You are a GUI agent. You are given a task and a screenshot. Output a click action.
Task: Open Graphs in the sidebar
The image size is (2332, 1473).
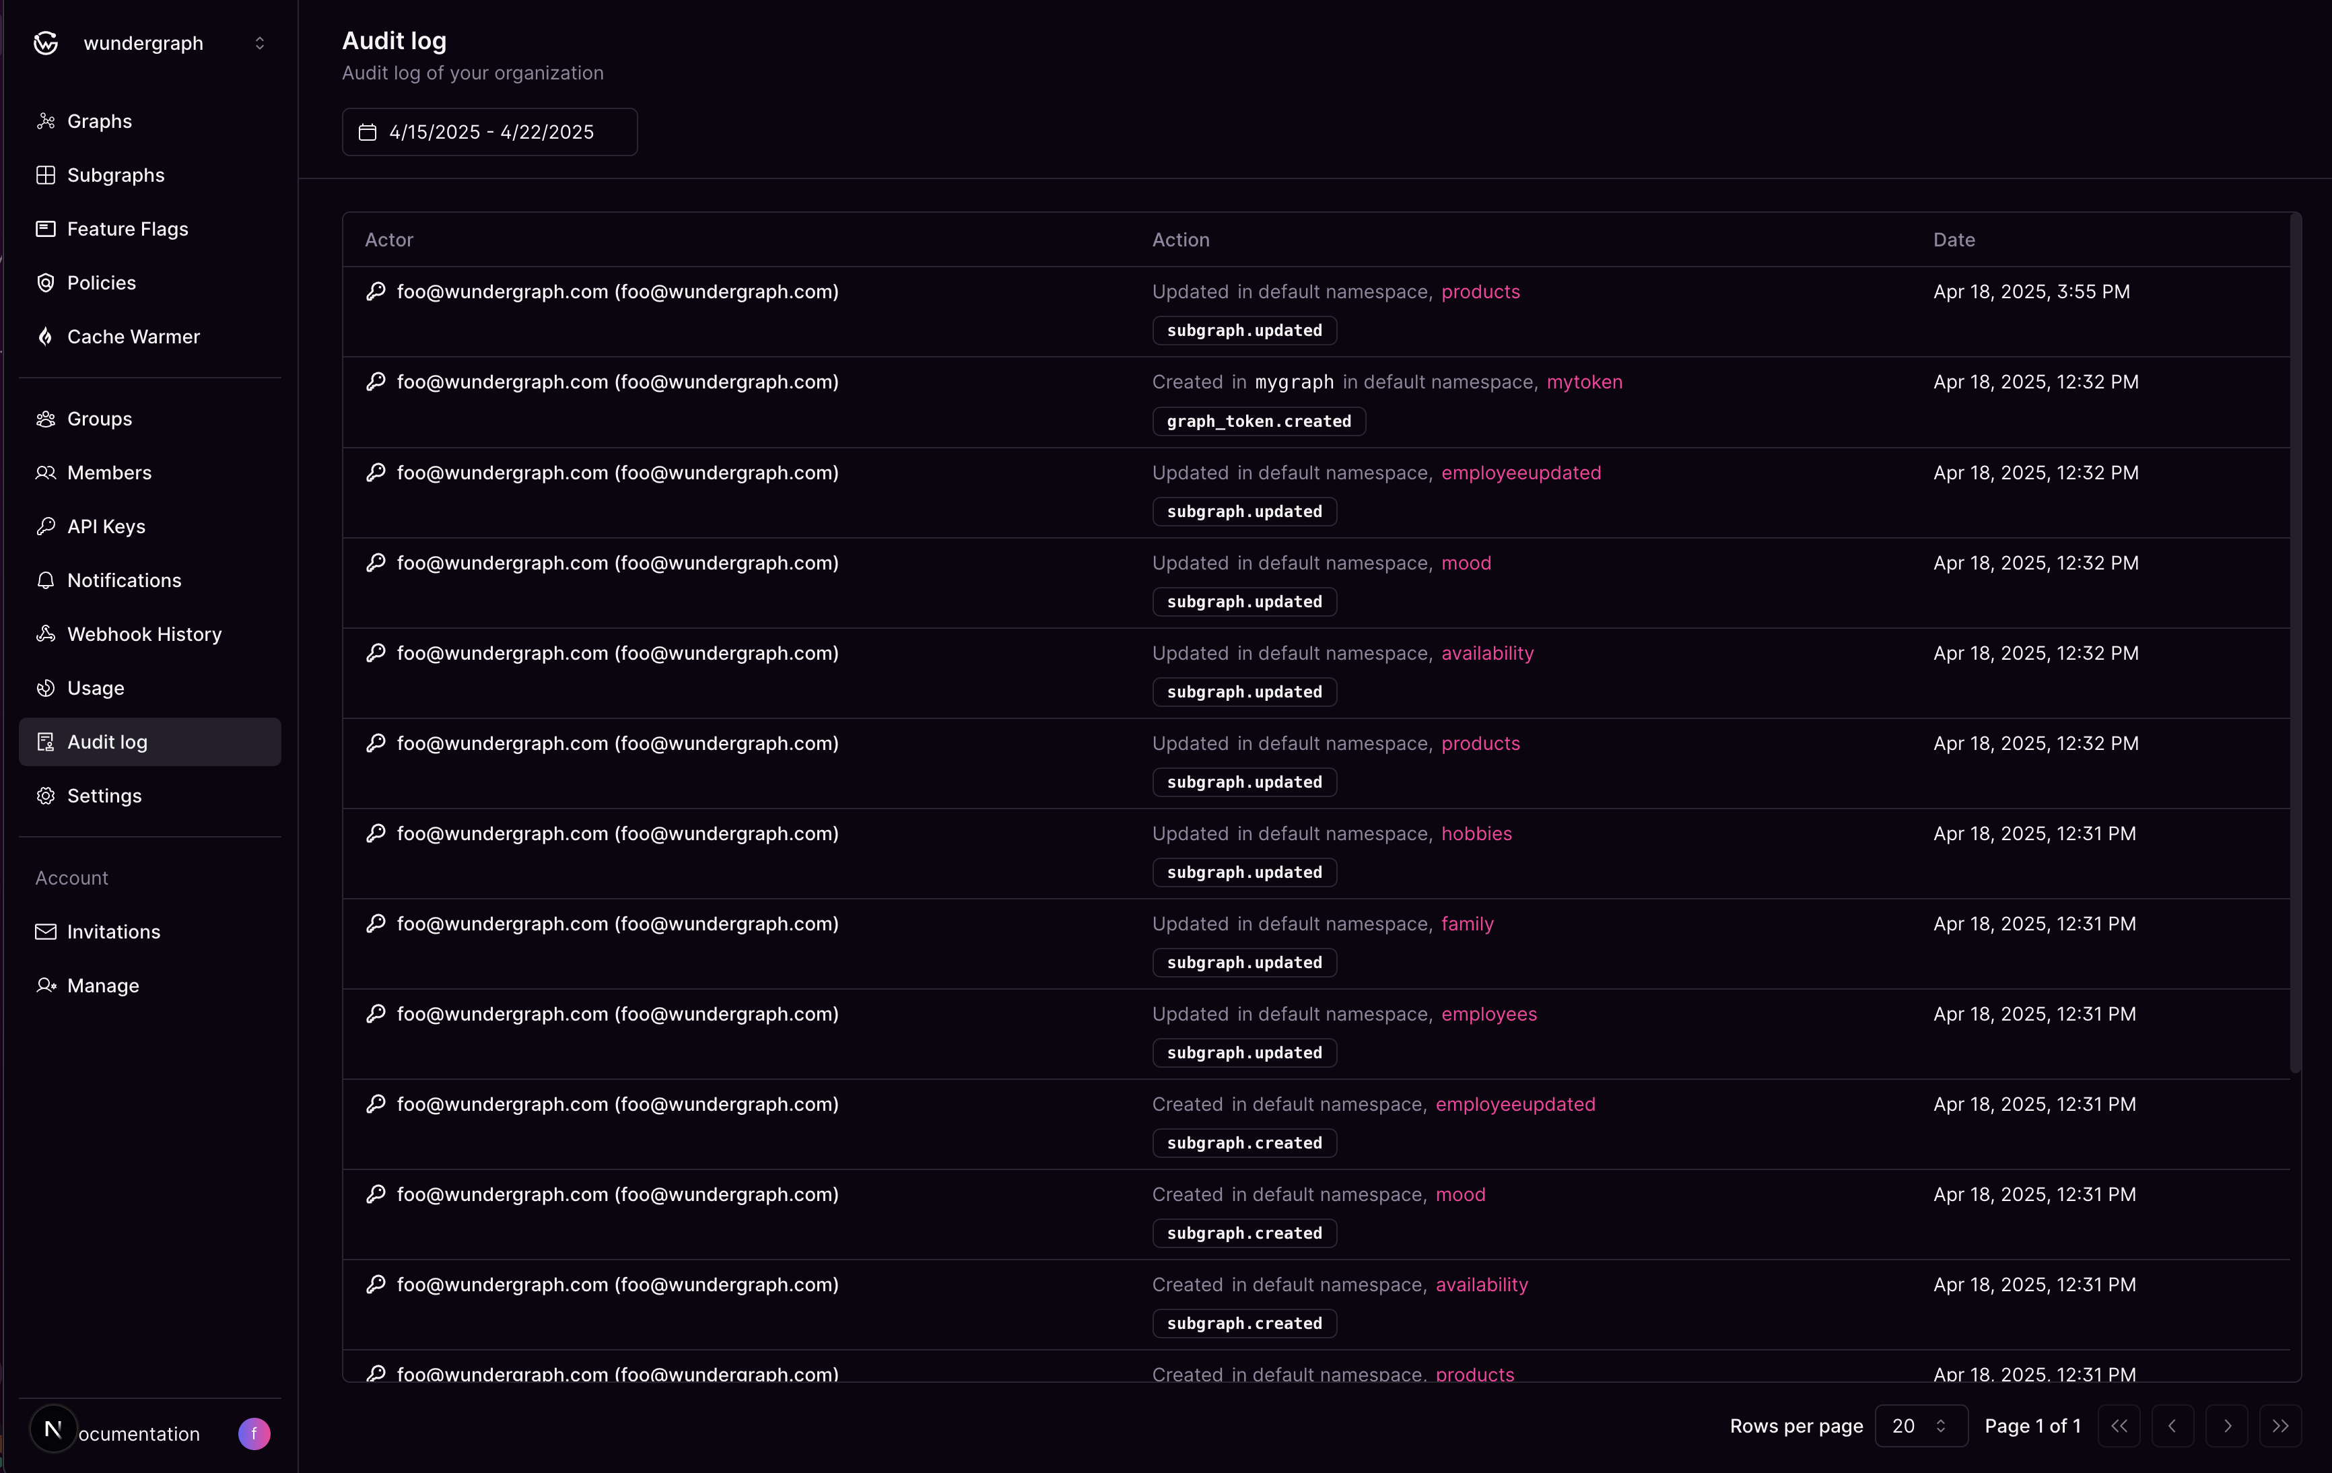(150, 121)
